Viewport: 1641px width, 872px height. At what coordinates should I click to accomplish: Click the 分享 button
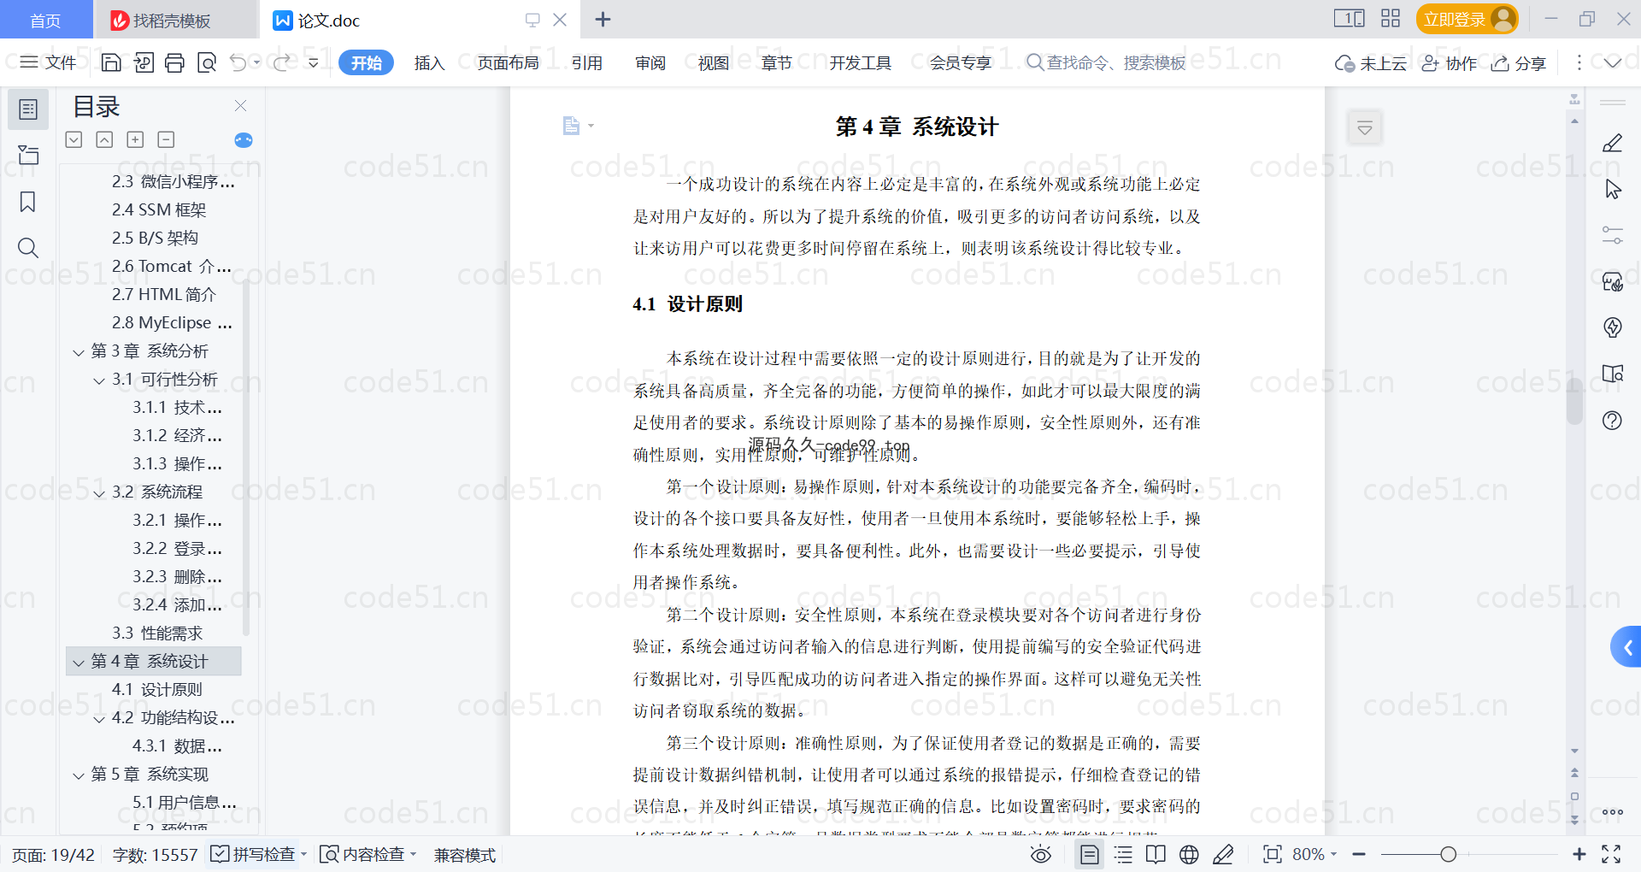point(1519,63)
